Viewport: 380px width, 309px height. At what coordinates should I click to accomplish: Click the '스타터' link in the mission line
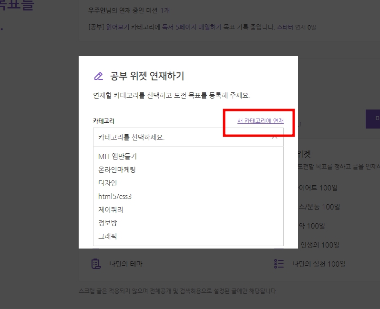(x=285, y=27)
